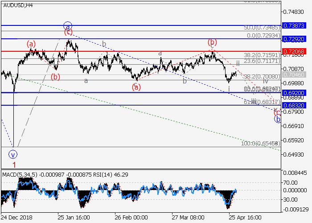
Task: Select the 25 Apr 16:00 date label
Action: (x=245, y=216)
